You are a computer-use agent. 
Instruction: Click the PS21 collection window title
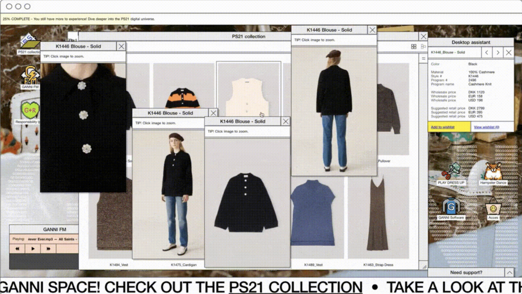(x=249, y=37)
